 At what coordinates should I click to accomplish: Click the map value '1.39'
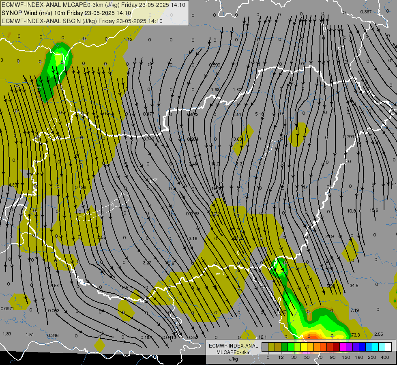pyautogui.click(x=7, y=334)
